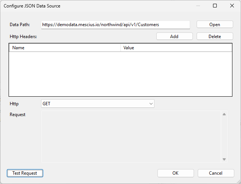Screen dimensions: 241x184
Task: Click the Request box scroll down arrow
Action: pyautogui.click(x=224, y=159)
